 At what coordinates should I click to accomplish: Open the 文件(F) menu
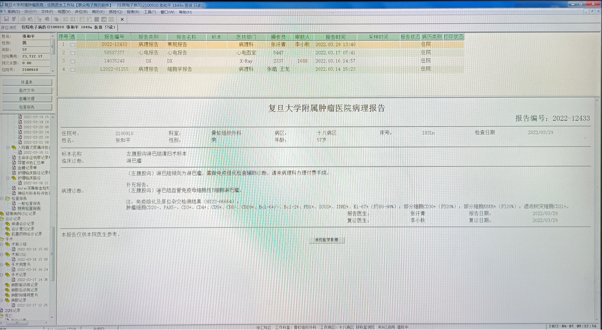[x=47, y=12]
